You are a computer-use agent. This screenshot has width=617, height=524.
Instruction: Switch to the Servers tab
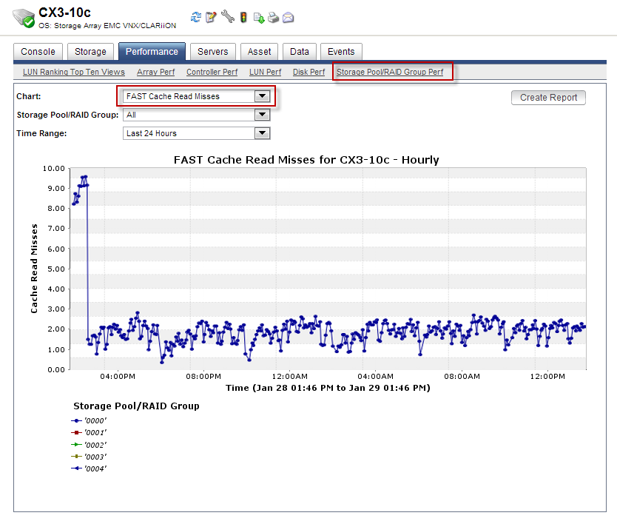click(x=213, y=52)
